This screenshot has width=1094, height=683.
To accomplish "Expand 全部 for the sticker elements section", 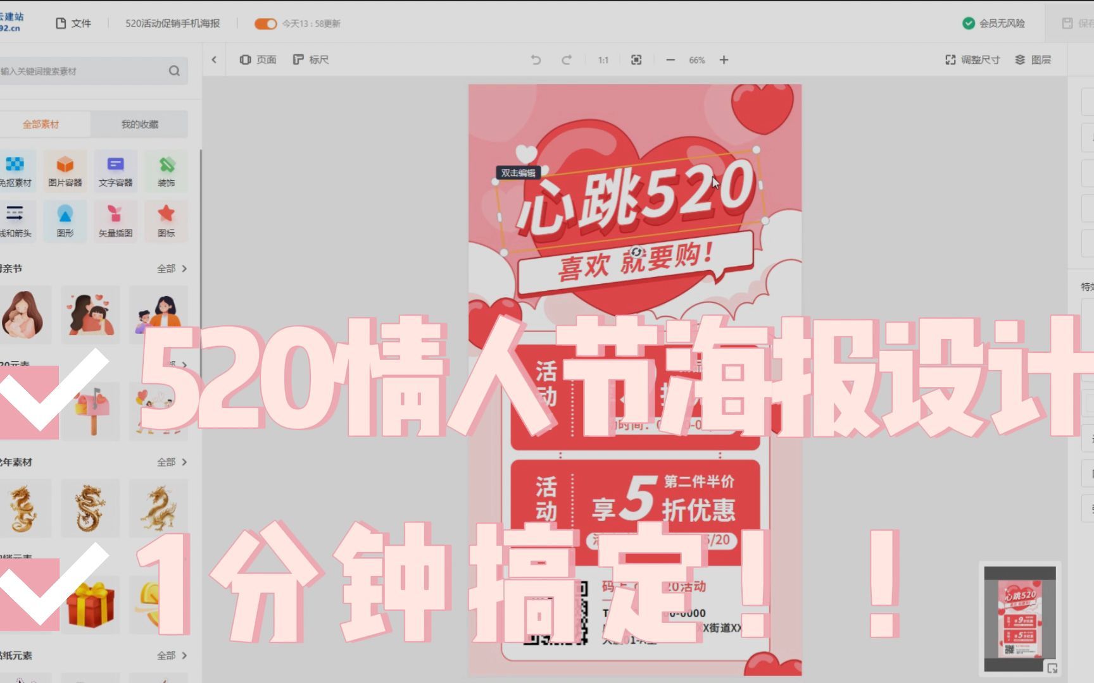I will coord(172,656).
